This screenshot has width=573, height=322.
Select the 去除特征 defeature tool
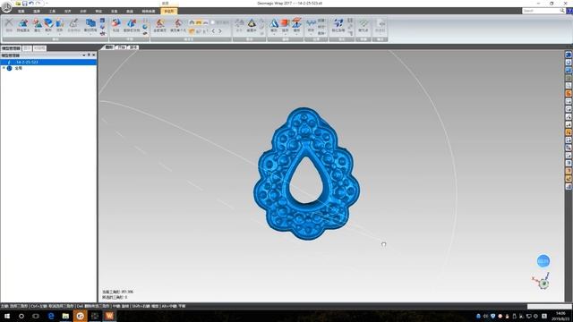pos(74,26)
